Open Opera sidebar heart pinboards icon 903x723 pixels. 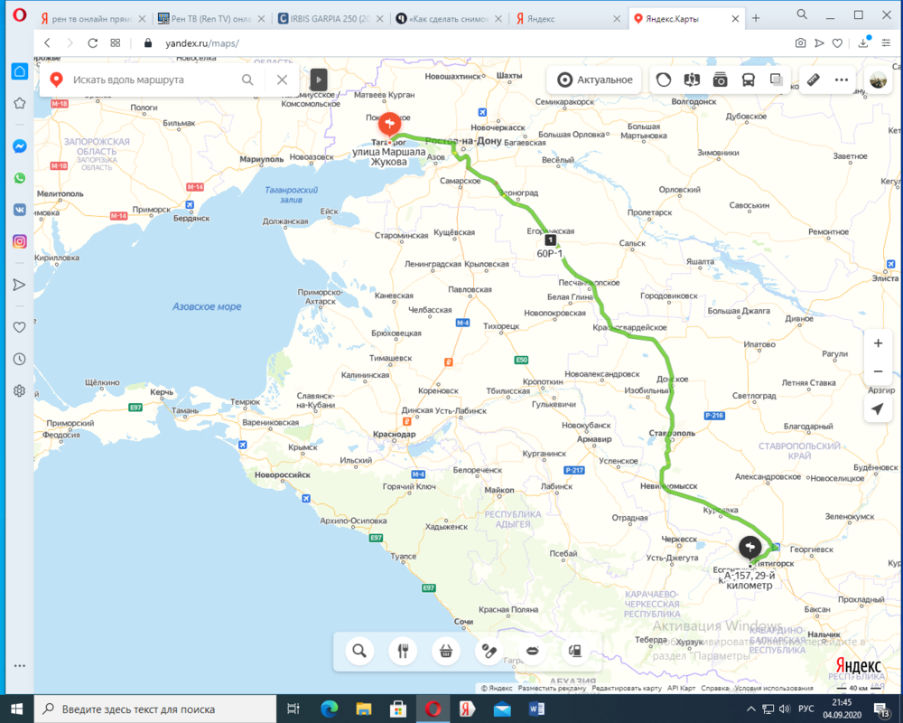20,327
